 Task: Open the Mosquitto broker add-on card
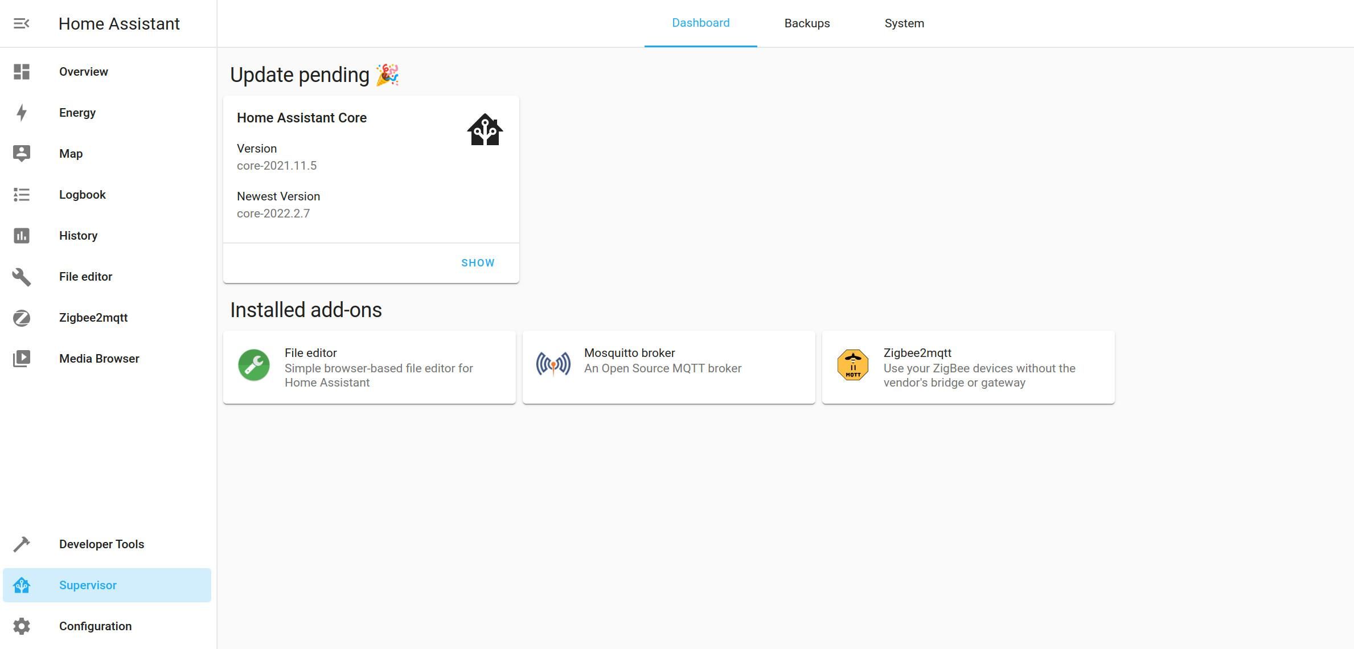click(668, 367)
